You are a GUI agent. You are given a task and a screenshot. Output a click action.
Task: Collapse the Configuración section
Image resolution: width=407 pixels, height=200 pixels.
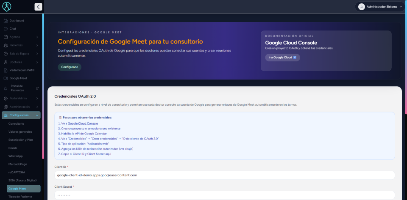(x=37, y=115)
